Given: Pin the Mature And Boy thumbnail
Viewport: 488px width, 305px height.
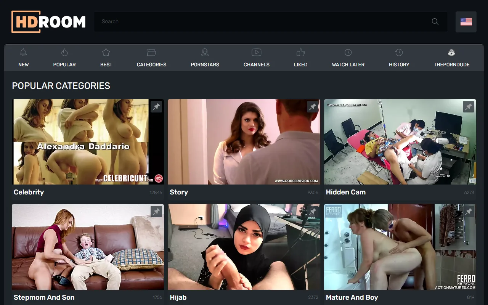Looking at the screenshot, I should (469, 212).
